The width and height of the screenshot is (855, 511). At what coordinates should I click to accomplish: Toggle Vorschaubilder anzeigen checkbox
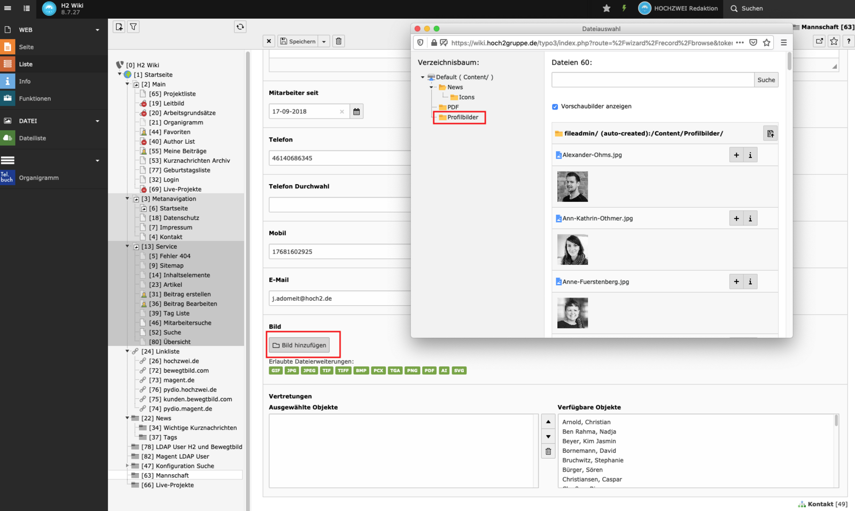tap(555, 107)
